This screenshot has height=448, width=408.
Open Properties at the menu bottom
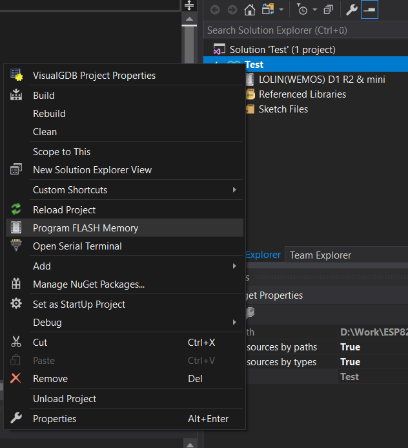coord(124,419)
